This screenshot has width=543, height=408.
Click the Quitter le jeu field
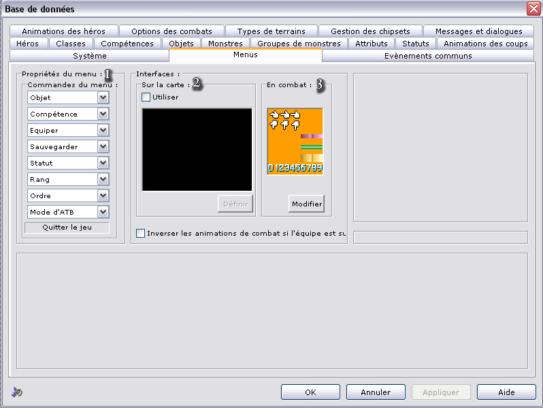click(67, 227)
